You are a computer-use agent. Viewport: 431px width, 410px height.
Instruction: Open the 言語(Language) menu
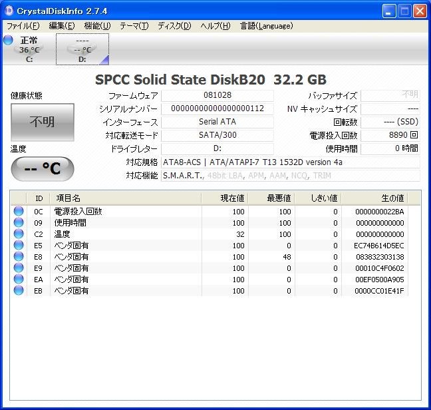point(266,26)
